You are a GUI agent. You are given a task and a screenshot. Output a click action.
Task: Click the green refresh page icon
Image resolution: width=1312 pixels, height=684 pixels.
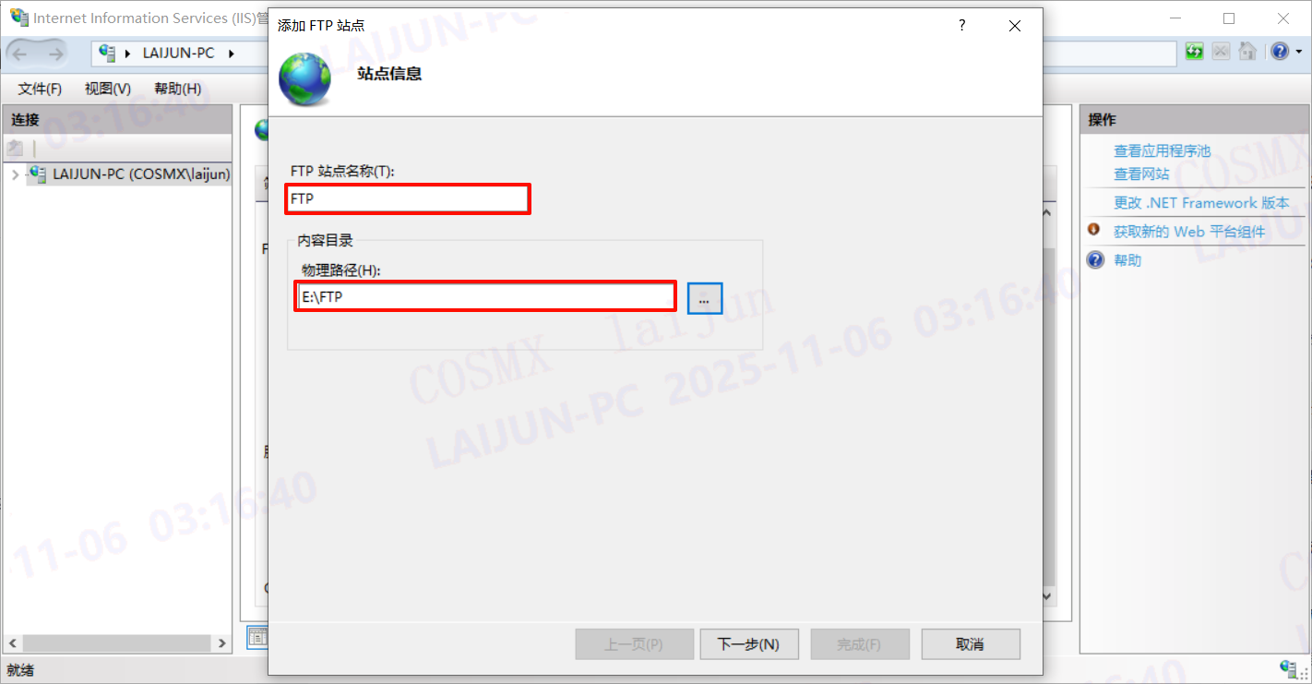1195,52
